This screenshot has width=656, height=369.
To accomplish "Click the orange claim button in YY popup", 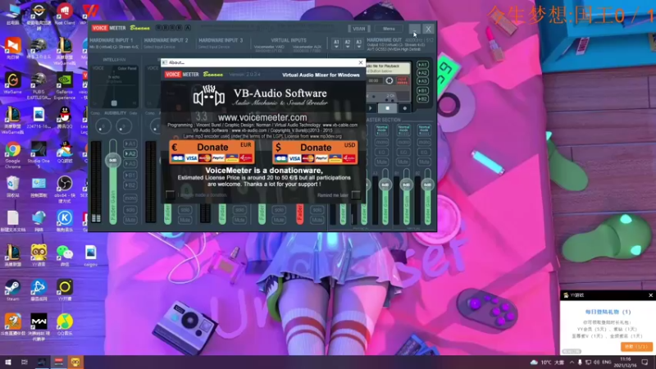I will pos(636,347).
